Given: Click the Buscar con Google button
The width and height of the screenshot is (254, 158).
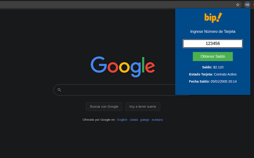Looking at the screenshot, I should (x=104, y=107).
